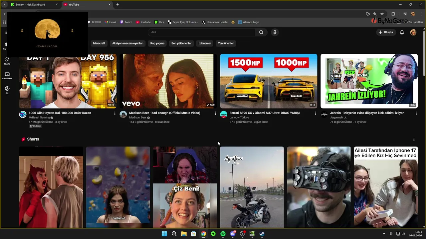The height and width of the screenshot is (239, 426).
Task: Open the Chrome zoom magnifier icon in the address bar
Action: pos(375,14)
